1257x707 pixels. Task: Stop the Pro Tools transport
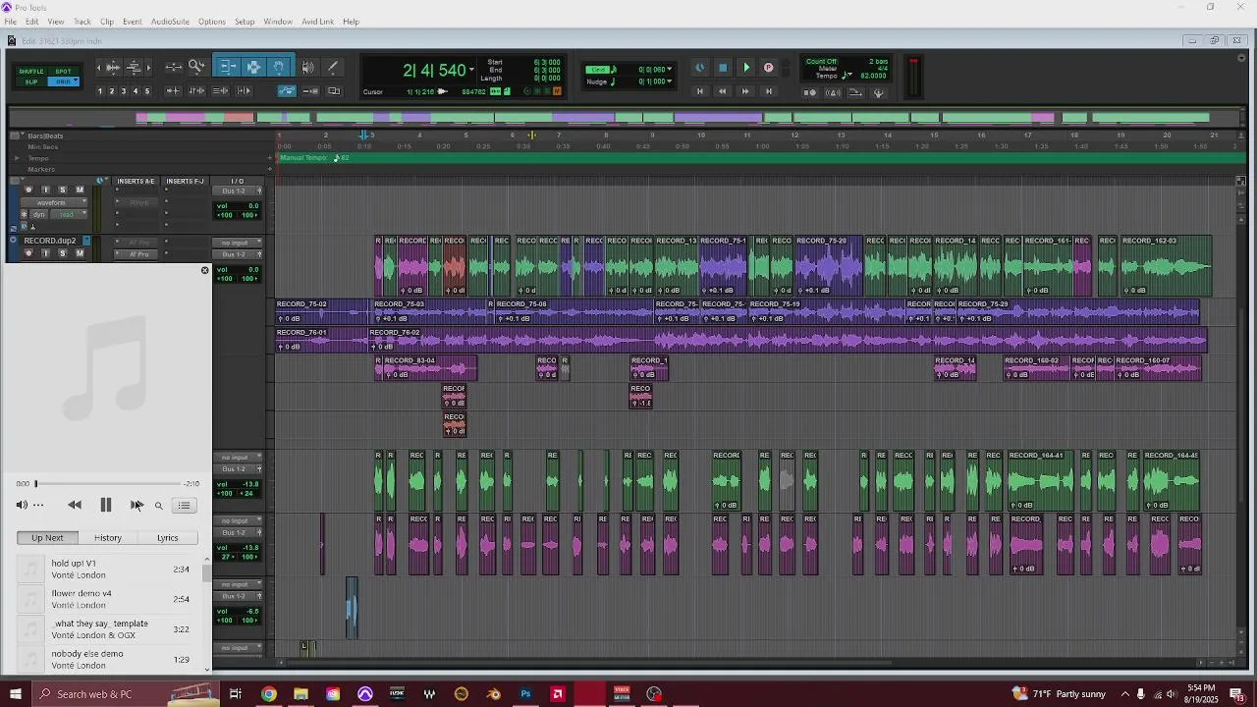click(723, 68)
